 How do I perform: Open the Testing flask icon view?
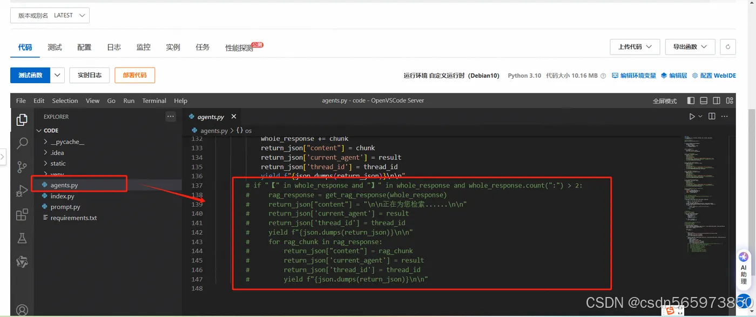click(22, 238)
